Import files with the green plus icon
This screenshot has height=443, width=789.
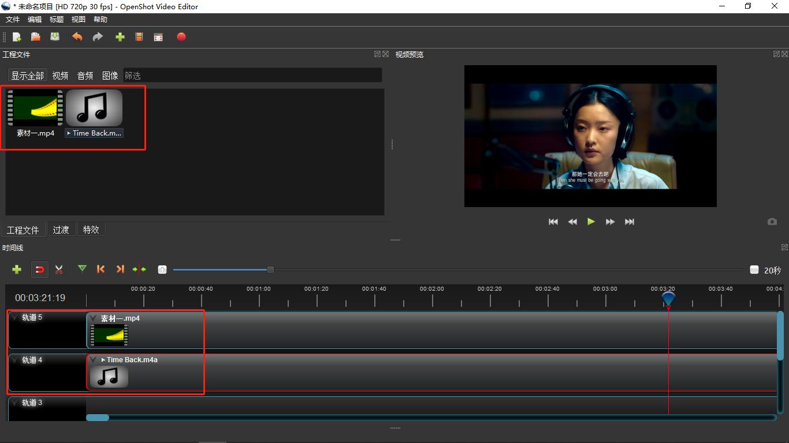[120, 37]
